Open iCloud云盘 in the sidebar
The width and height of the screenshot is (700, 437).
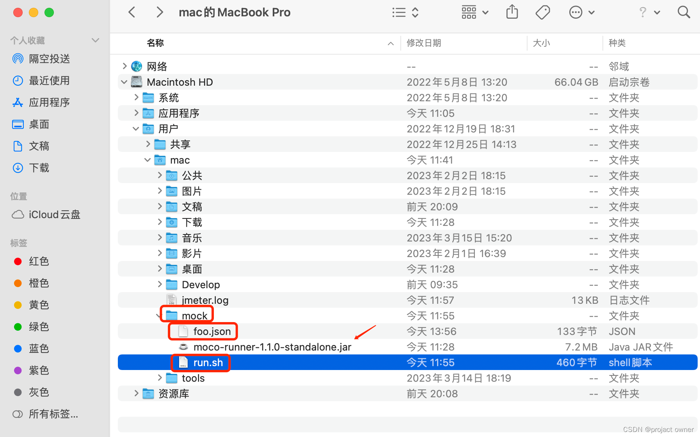coord(54,215)
